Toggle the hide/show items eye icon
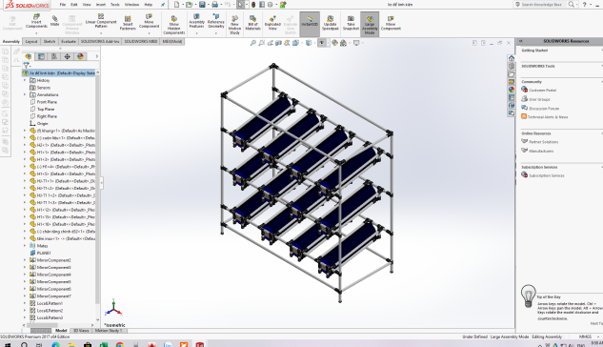Image resolution: width=603 pixels, height=347 pixels. coord(321,43)
